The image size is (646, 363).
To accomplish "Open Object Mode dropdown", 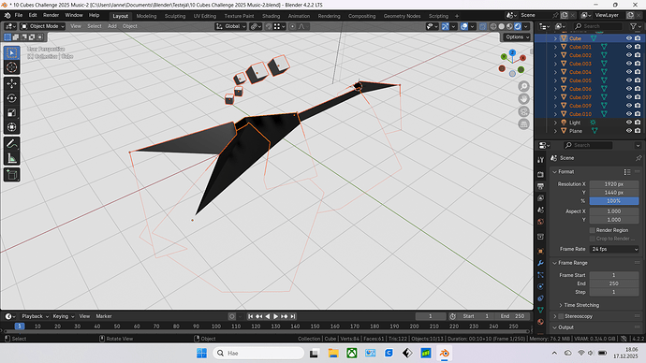I will [42, 26].
